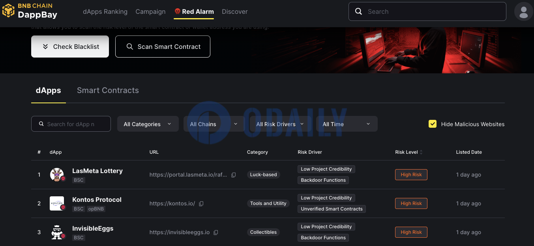
Task: Click High Risk badge for Kontos Protocol
Action: tap(411, 203)
